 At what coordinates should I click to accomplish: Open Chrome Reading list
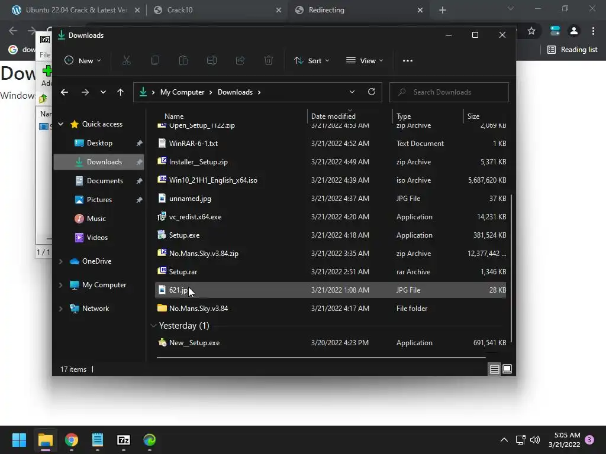(573, 50)
